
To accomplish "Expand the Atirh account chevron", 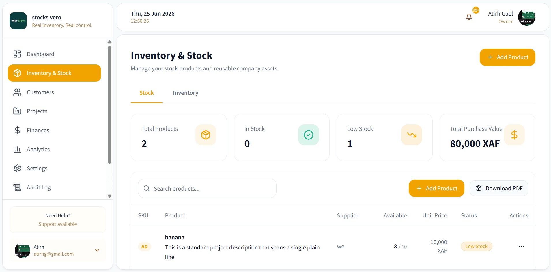I will [x=97, y=250].
